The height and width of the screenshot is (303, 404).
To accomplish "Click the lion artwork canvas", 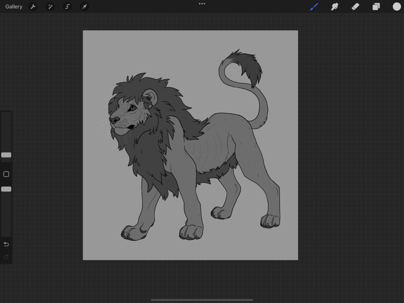I will [x=190, y=145].
